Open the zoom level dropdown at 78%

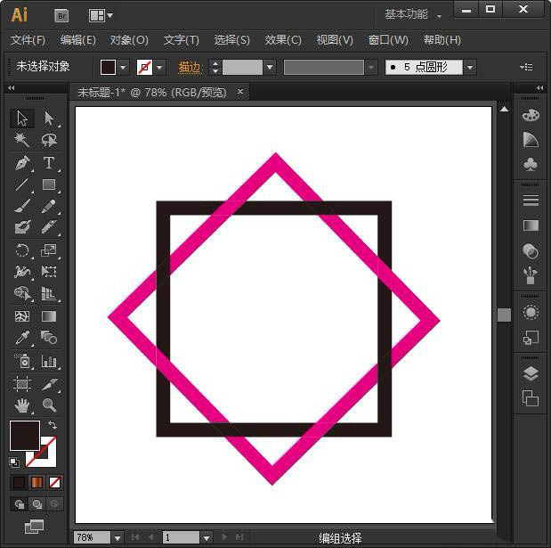[x=117, y=538]
